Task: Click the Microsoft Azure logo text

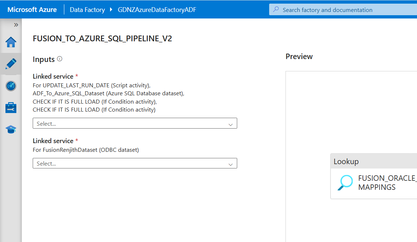Action: pyautogui.click(x=32, y=9)
